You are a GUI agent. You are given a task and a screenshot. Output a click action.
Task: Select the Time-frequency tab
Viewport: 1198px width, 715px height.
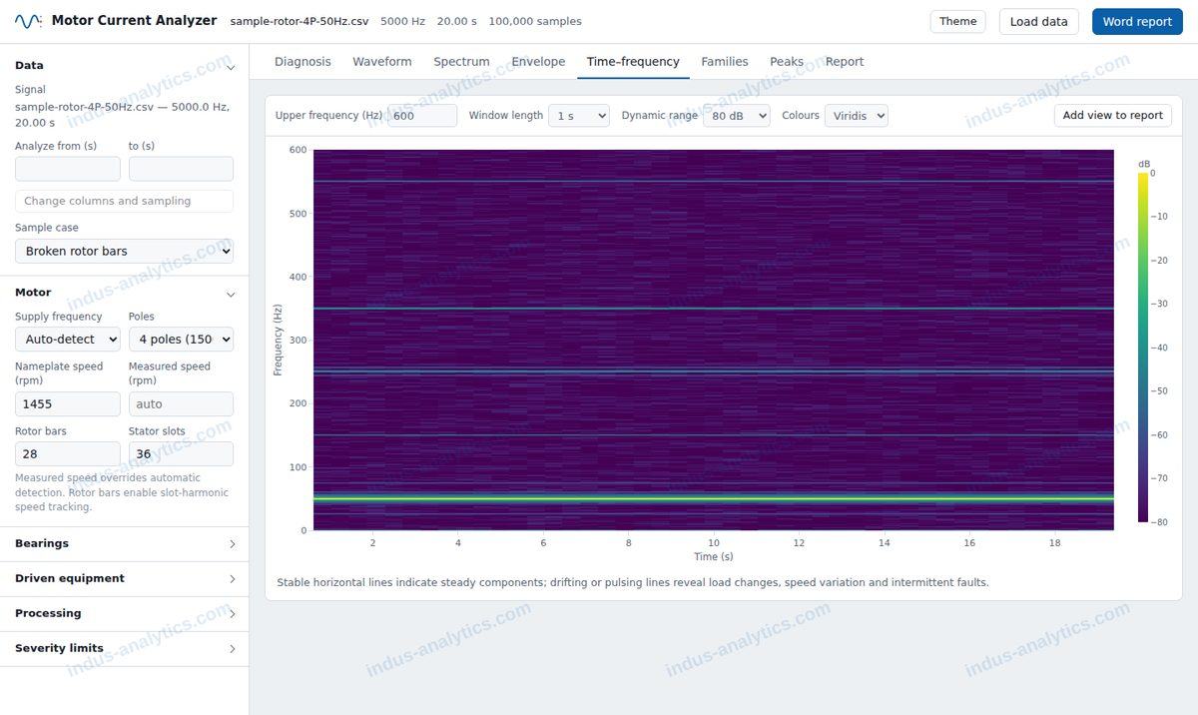[633, 62]
